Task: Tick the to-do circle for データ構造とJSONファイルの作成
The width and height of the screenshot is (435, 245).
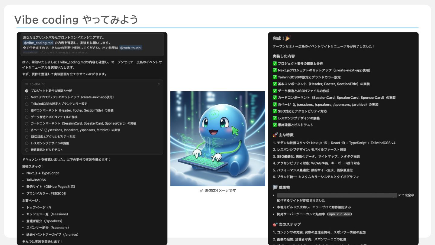Action: click(x=27, y=117)
